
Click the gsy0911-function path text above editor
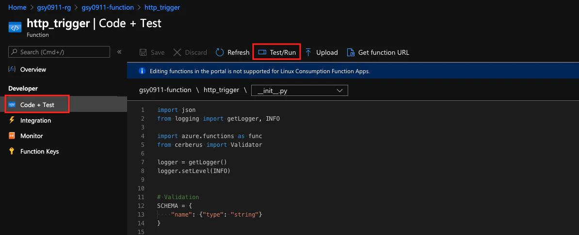[165, 90]
